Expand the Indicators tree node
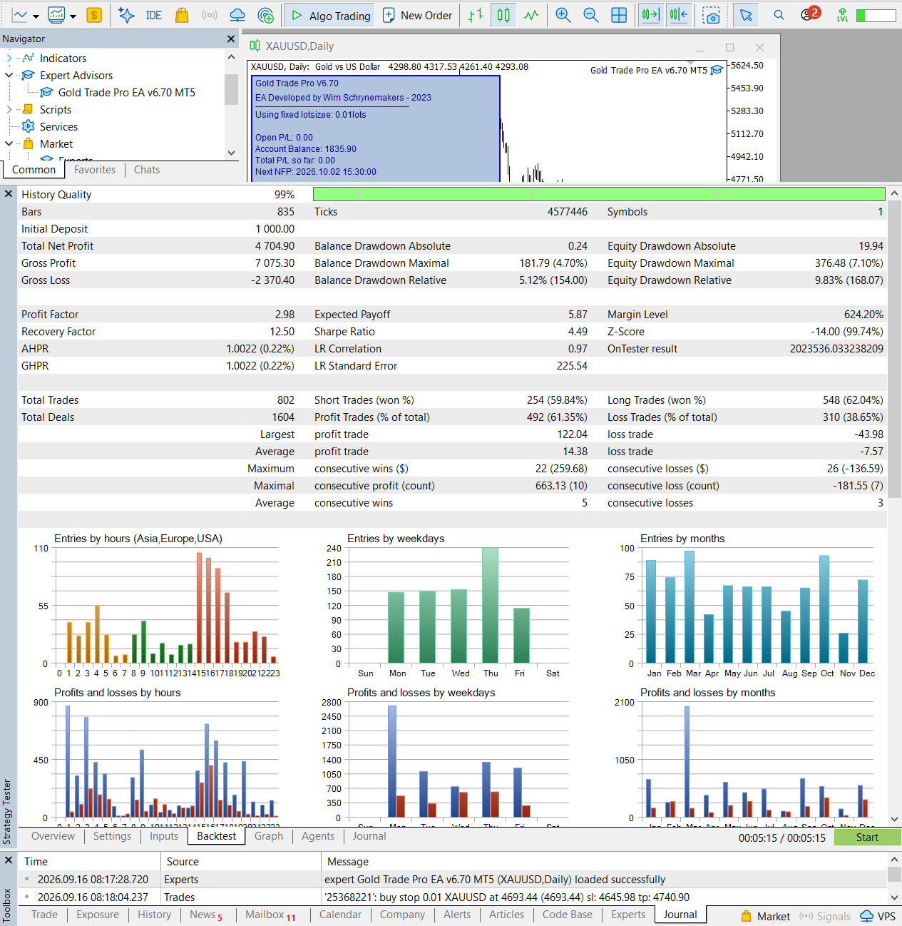 (9, 58)
